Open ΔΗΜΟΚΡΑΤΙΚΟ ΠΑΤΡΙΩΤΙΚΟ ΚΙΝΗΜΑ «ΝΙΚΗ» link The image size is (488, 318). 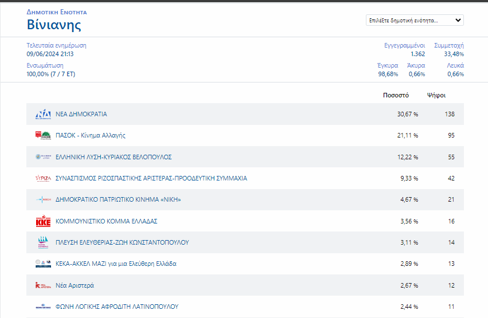[118, 199]
